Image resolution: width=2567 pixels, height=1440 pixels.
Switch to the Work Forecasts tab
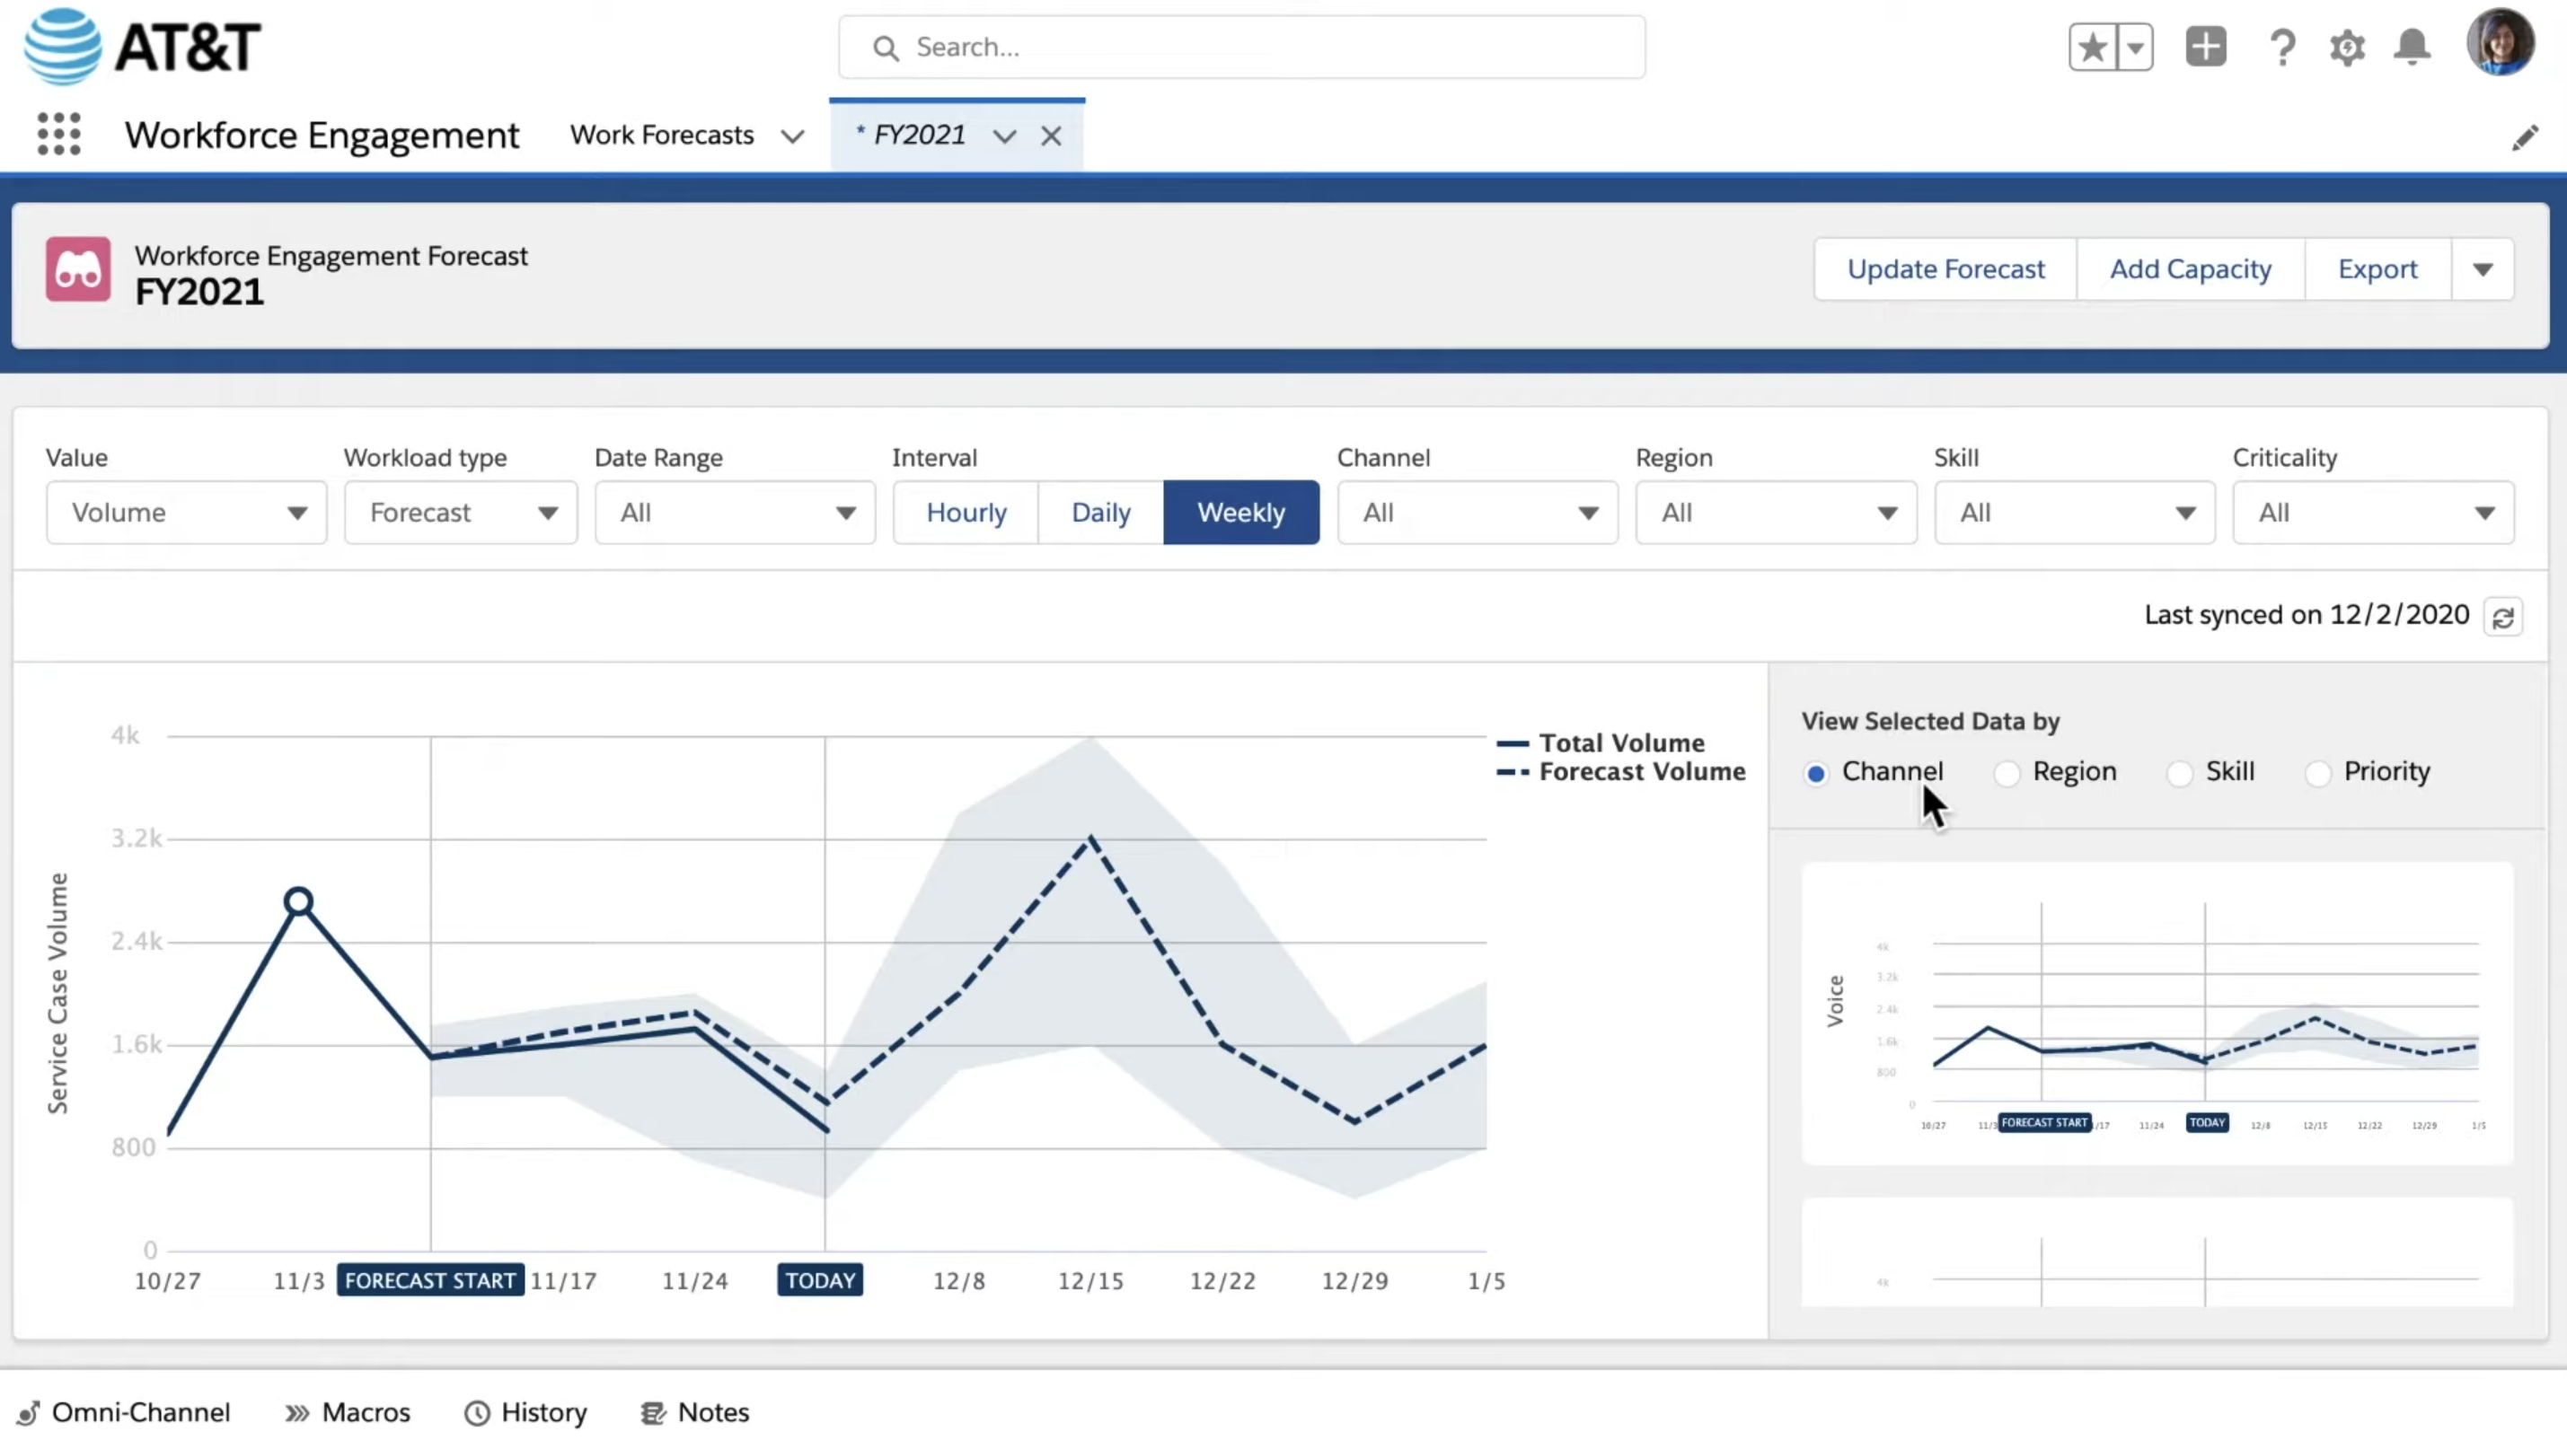coord(662,136)
